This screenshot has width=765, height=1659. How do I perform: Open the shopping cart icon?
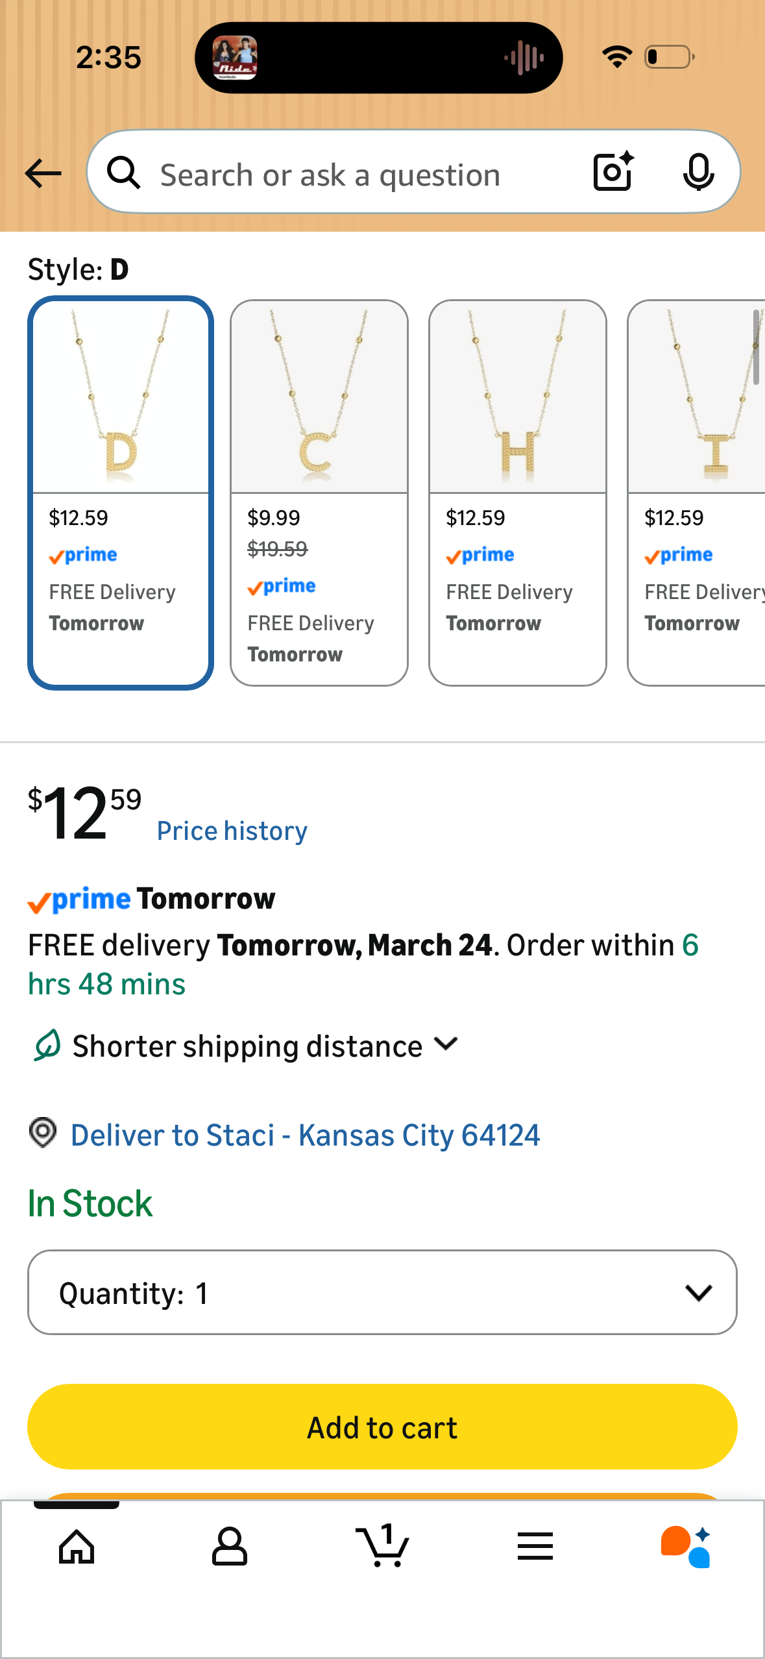click(x=382, y=1545)
